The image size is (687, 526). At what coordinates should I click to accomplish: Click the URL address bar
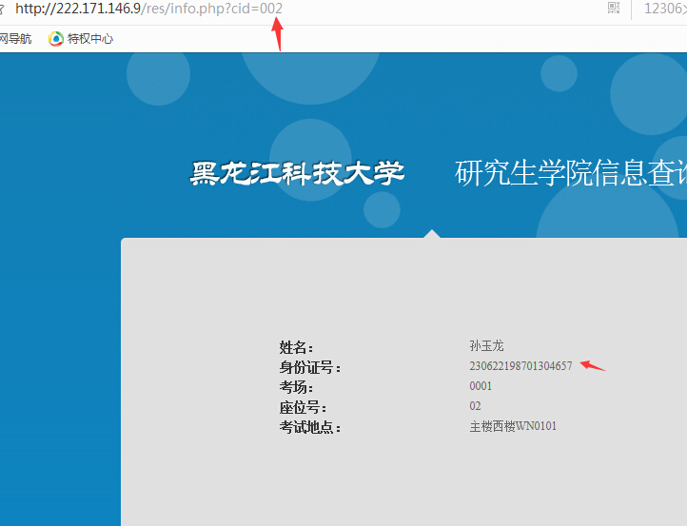click(149, 9)
